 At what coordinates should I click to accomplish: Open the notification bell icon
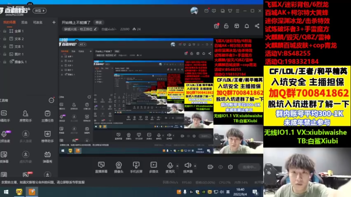tap(247, 26)
